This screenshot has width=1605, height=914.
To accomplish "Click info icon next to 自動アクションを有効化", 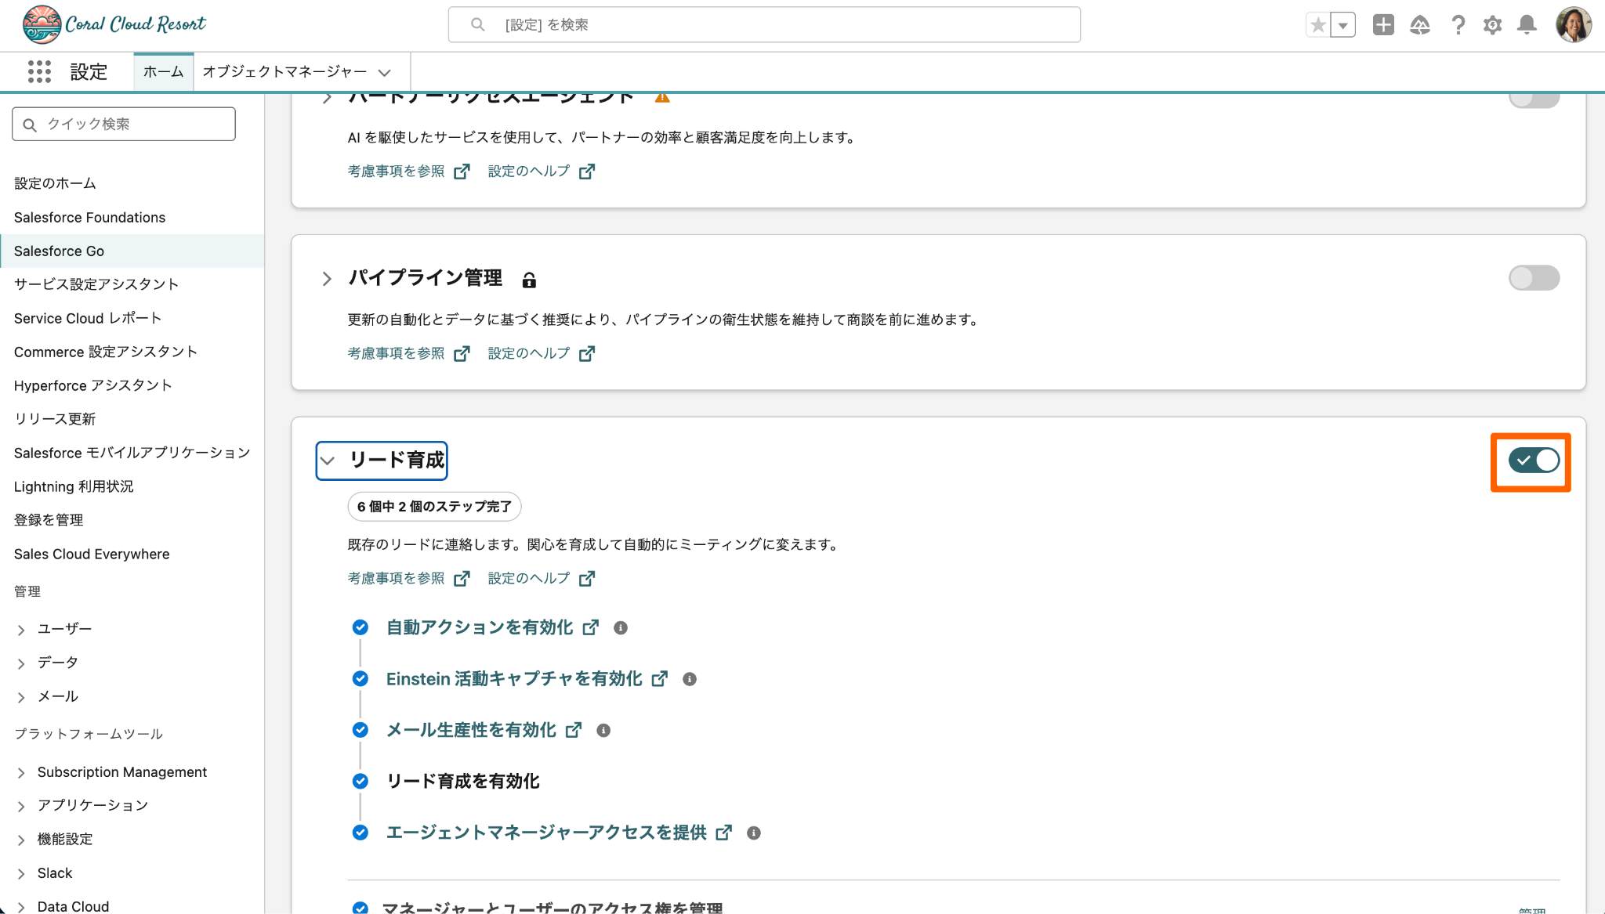I will pyautogui.click(x=621, y=628).
